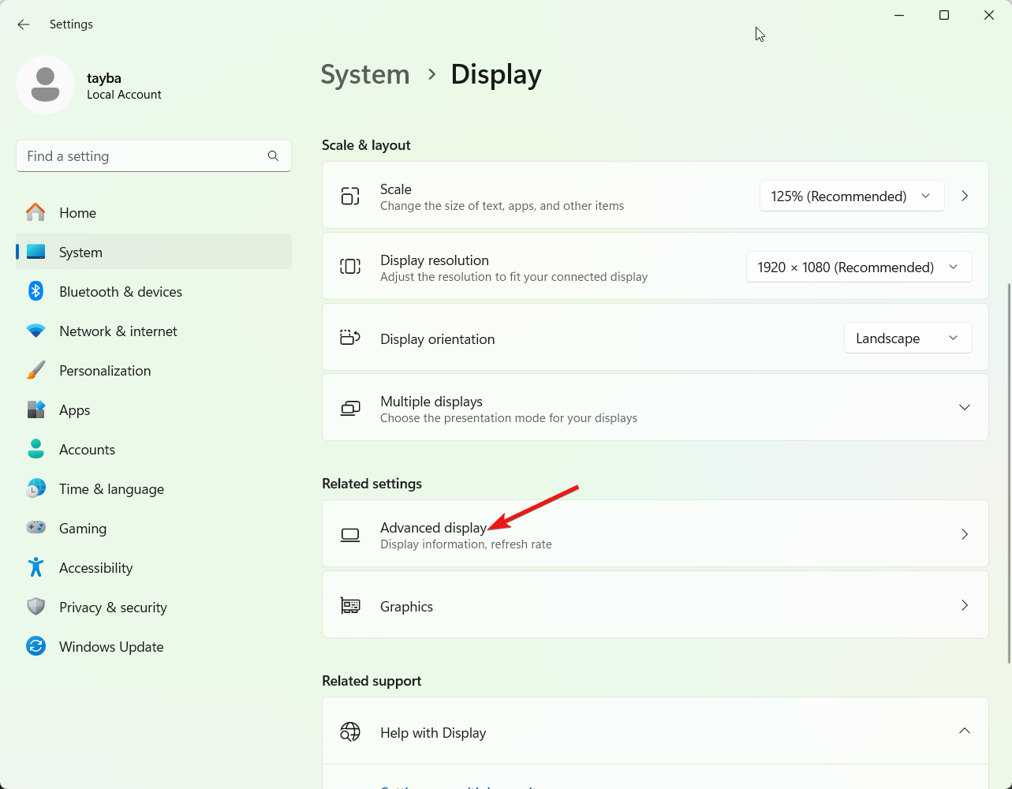Click the Scale row icon
Image resolution: width=1012 pixels, height=789 pixels.
(350, 196)
